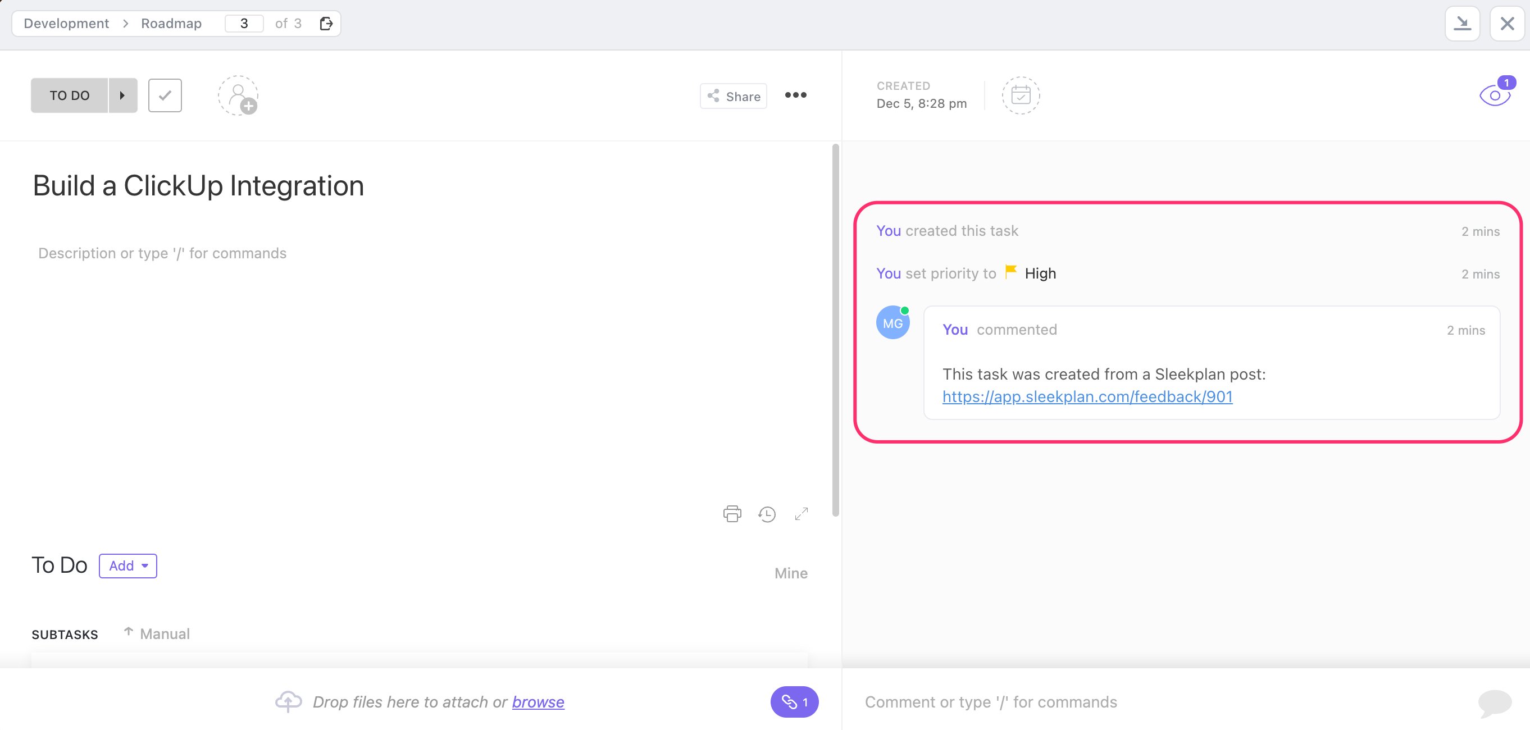Click the move task icon next to 'of 3'

(x=325, y=23)
